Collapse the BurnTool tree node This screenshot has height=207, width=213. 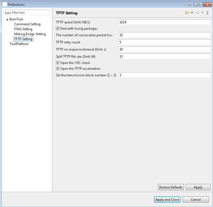(7, 19)
